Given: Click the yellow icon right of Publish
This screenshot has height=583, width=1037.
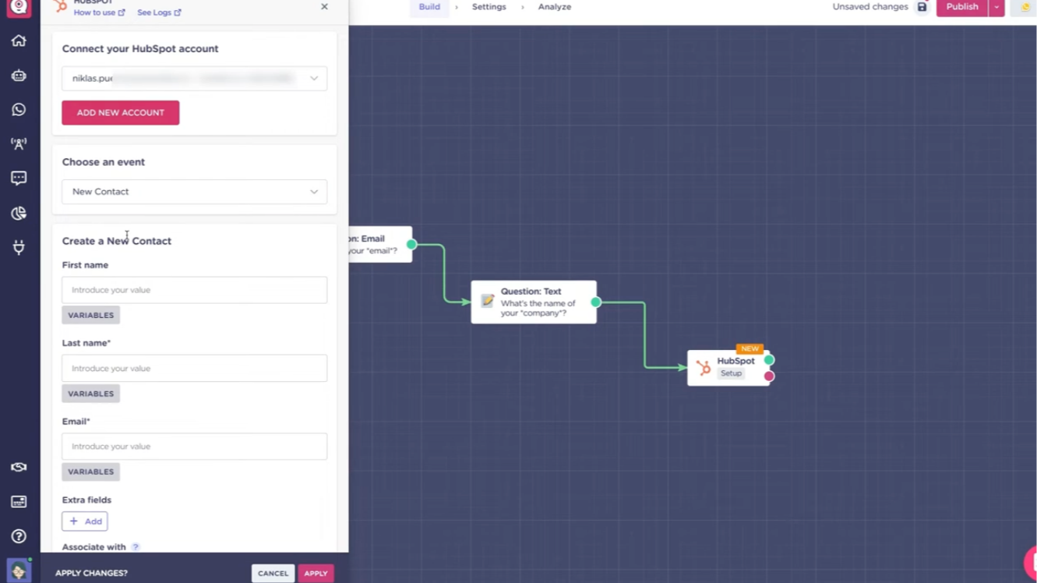Looking at the screenshot, I should 1025,7.
